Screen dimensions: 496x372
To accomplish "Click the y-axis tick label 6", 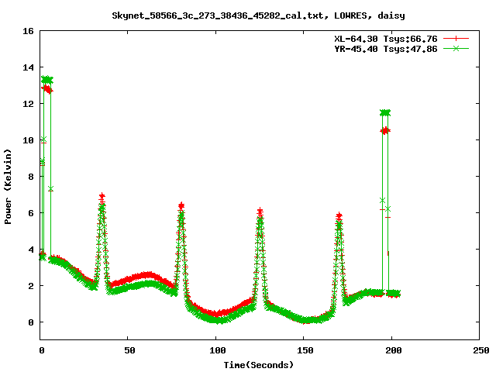I will pyautogui.click(x=31, y=213).
